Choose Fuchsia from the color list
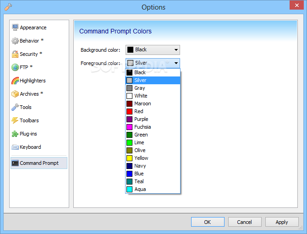 point(153,127)
